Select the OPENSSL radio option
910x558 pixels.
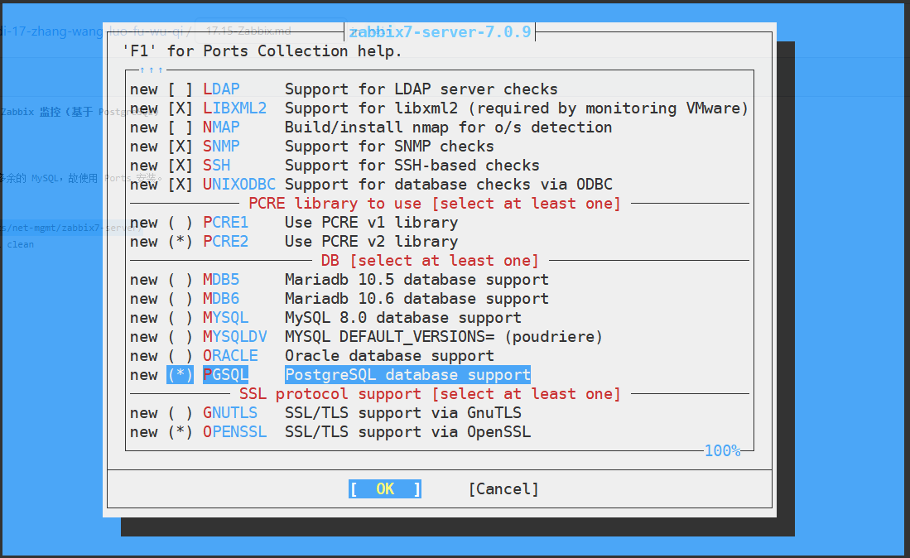tap(180, 433)
